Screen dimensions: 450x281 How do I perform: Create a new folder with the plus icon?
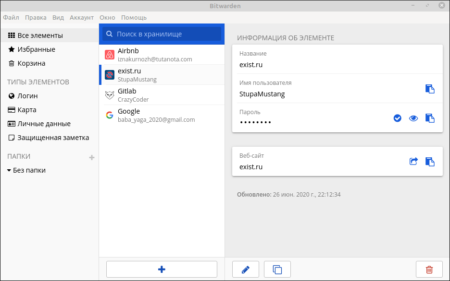tap(91, 157)
